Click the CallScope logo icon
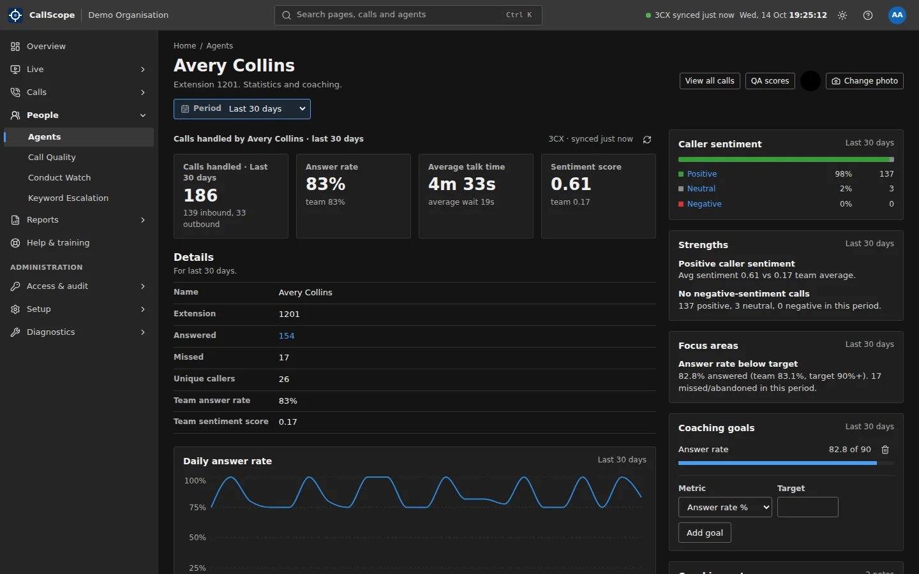 click(15, 15)
